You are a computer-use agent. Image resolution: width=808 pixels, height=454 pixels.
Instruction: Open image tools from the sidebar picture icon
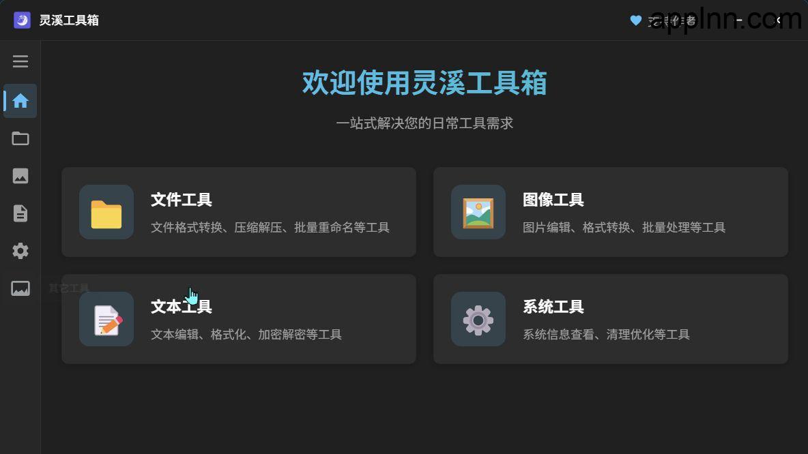20,176
